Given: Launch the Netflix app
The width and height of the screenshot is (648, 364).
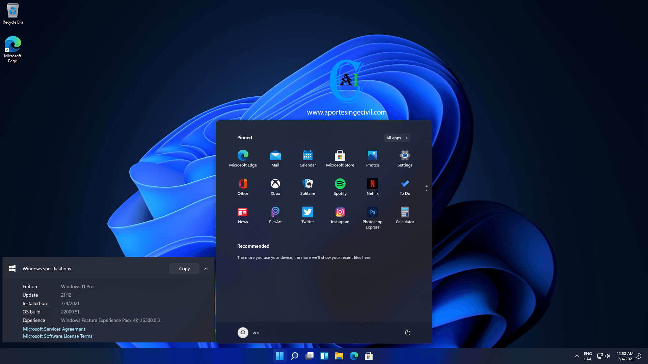Looking at the screenshot, I should 372,185.
